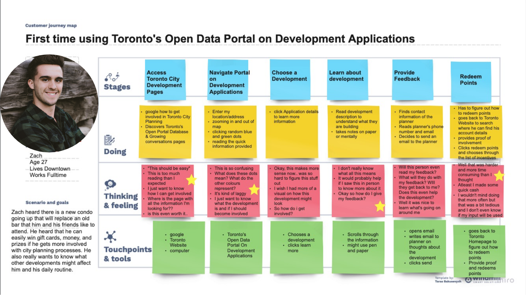Select green note 'Toronto's Open Data Portal'

(x=236, y=247)
